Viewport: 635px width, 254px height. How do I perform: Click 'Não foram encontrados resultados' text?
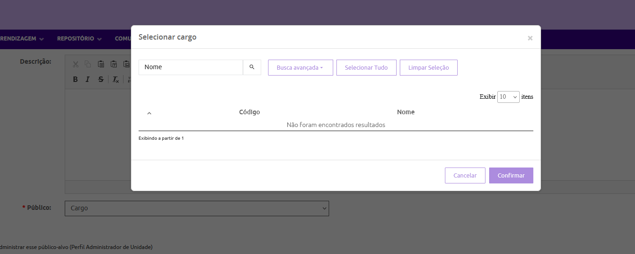(x=336, y=125)
